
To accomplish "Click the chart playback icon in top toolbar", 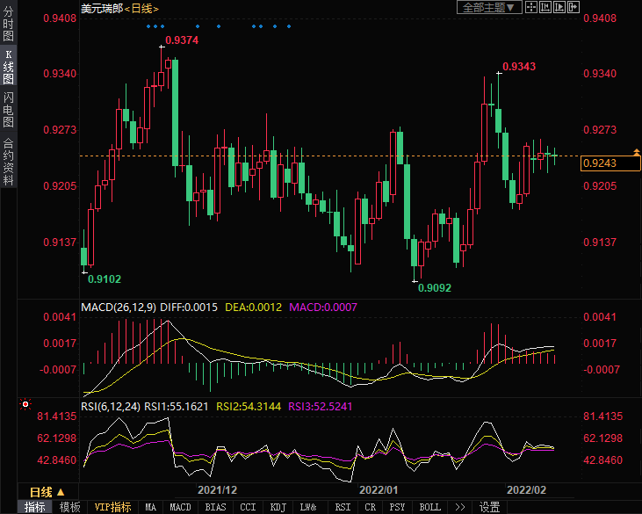I will point(559,7).
